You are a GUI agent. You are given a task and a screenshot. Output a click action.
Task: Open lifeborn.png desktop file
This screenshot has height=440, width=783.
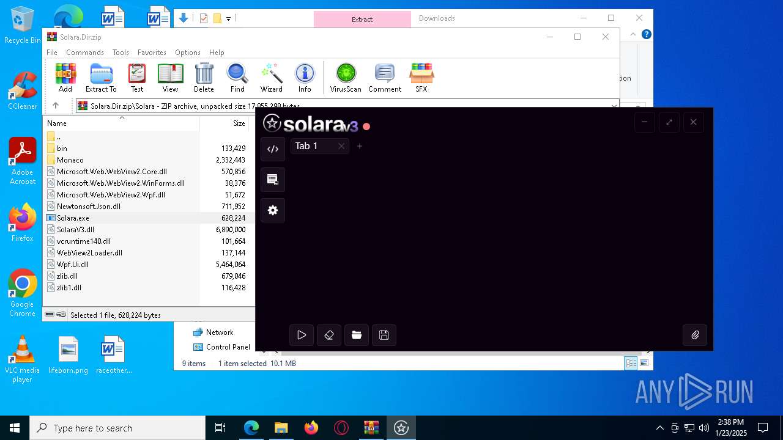click(69, 355)
